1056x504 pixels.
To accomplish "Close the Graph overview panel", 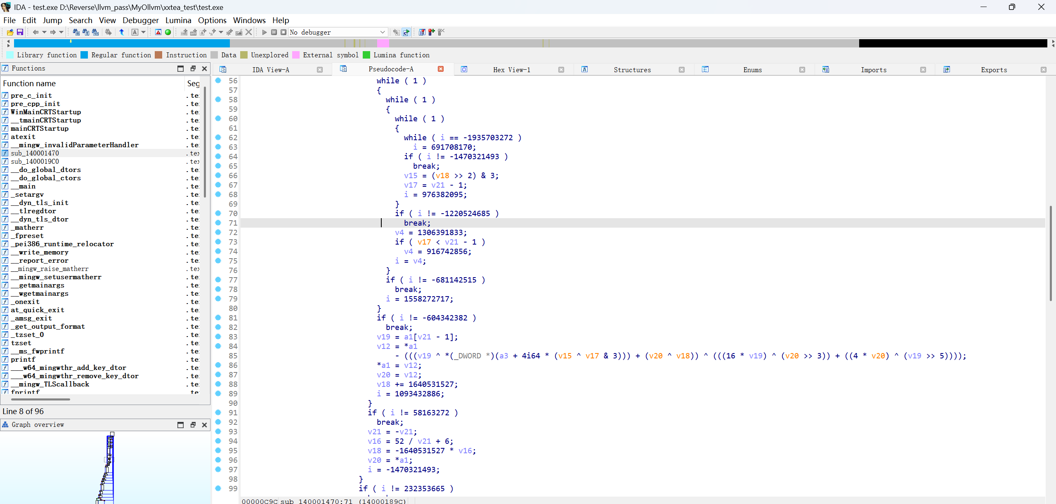I will (204, 425).
